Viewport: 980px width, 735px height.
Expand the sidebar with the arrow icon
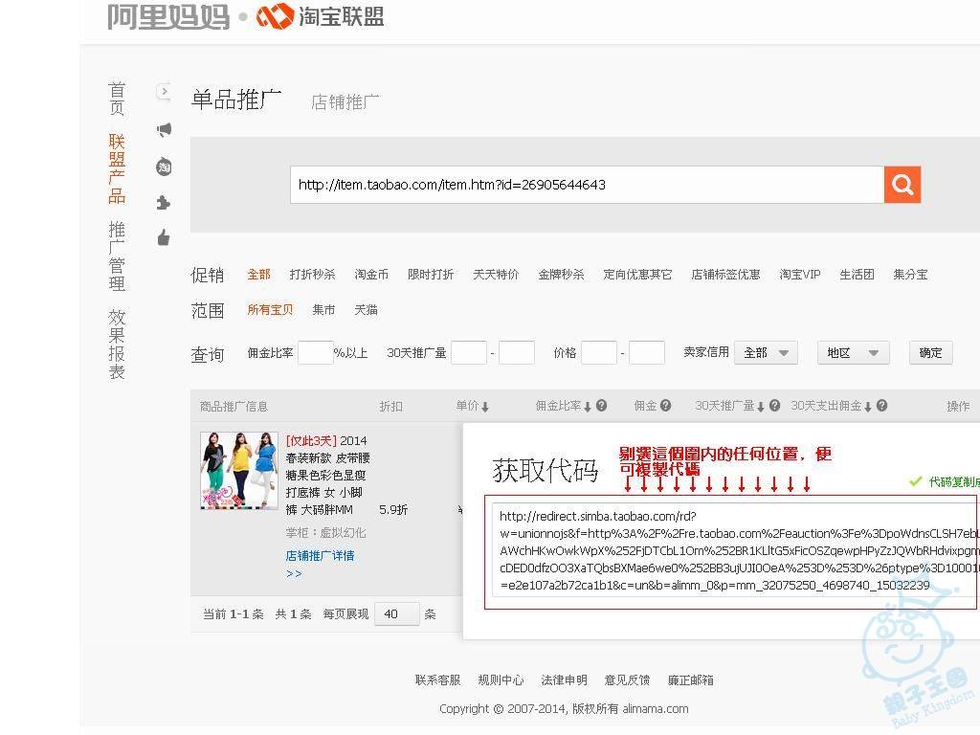(164, 92)
